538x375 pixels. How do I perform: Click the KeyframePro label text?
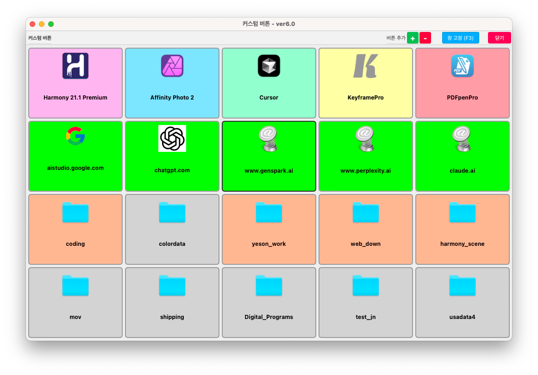(366, 97)
